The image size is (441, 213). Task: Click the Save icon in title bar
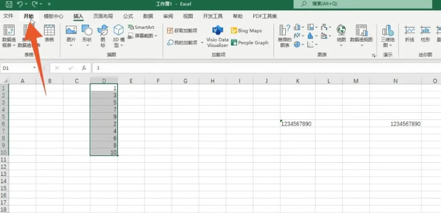(9, 4)
